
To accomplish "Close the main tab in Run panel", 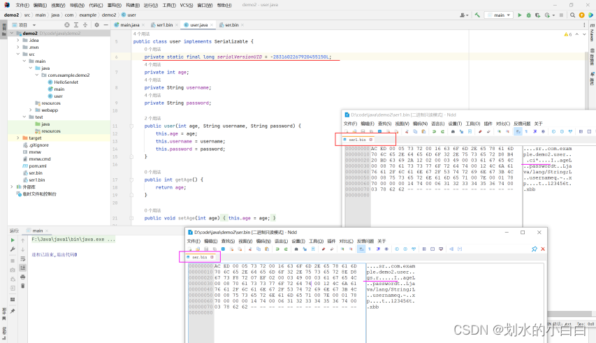I will coord(47,231).
